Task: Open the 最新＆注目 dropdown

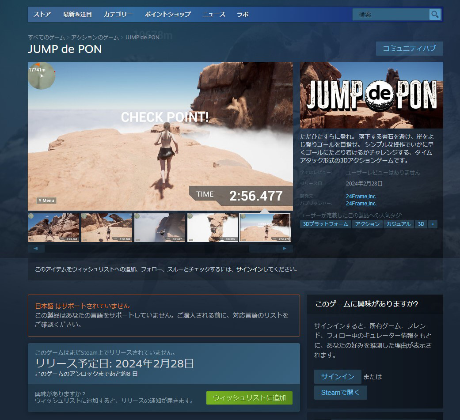Action: 77,14
